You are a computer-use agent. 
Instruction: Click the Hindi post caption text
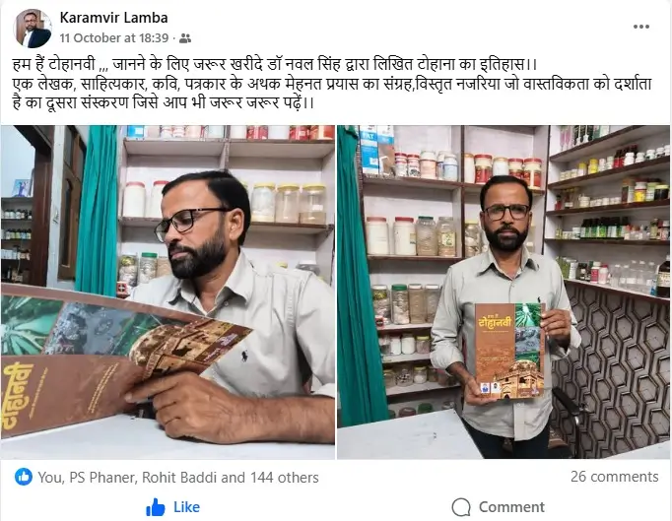[332, 84]
